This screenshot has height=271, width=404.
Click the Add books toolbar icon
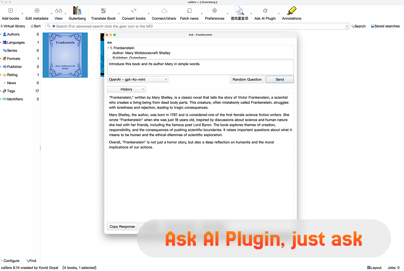click(x=11, y=11)
